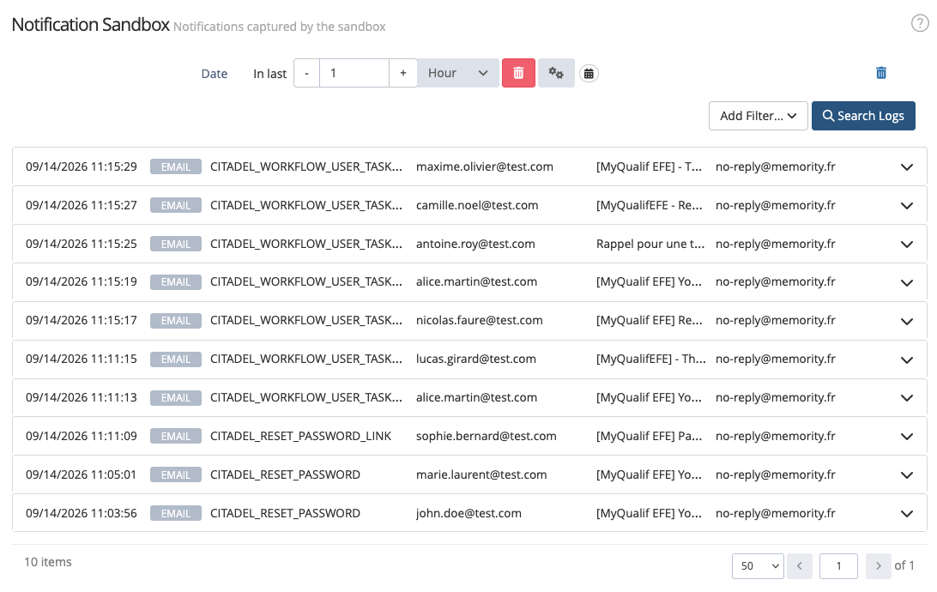Expand the camille.noel@test.com notification row

pos(906,206)
